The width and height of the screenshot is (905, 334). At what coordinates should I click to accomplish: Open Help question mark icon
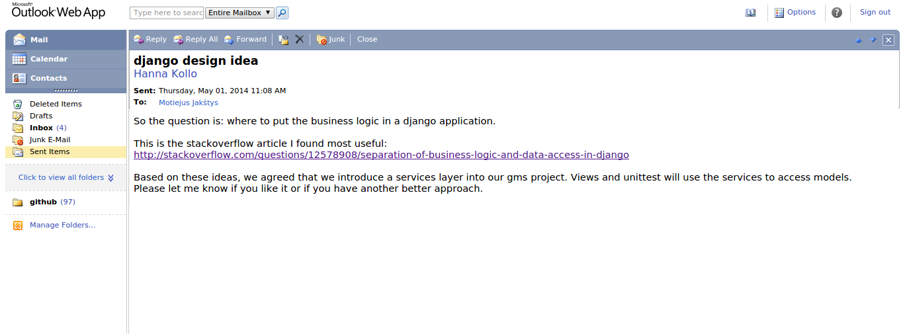click(x=837, y=13)
